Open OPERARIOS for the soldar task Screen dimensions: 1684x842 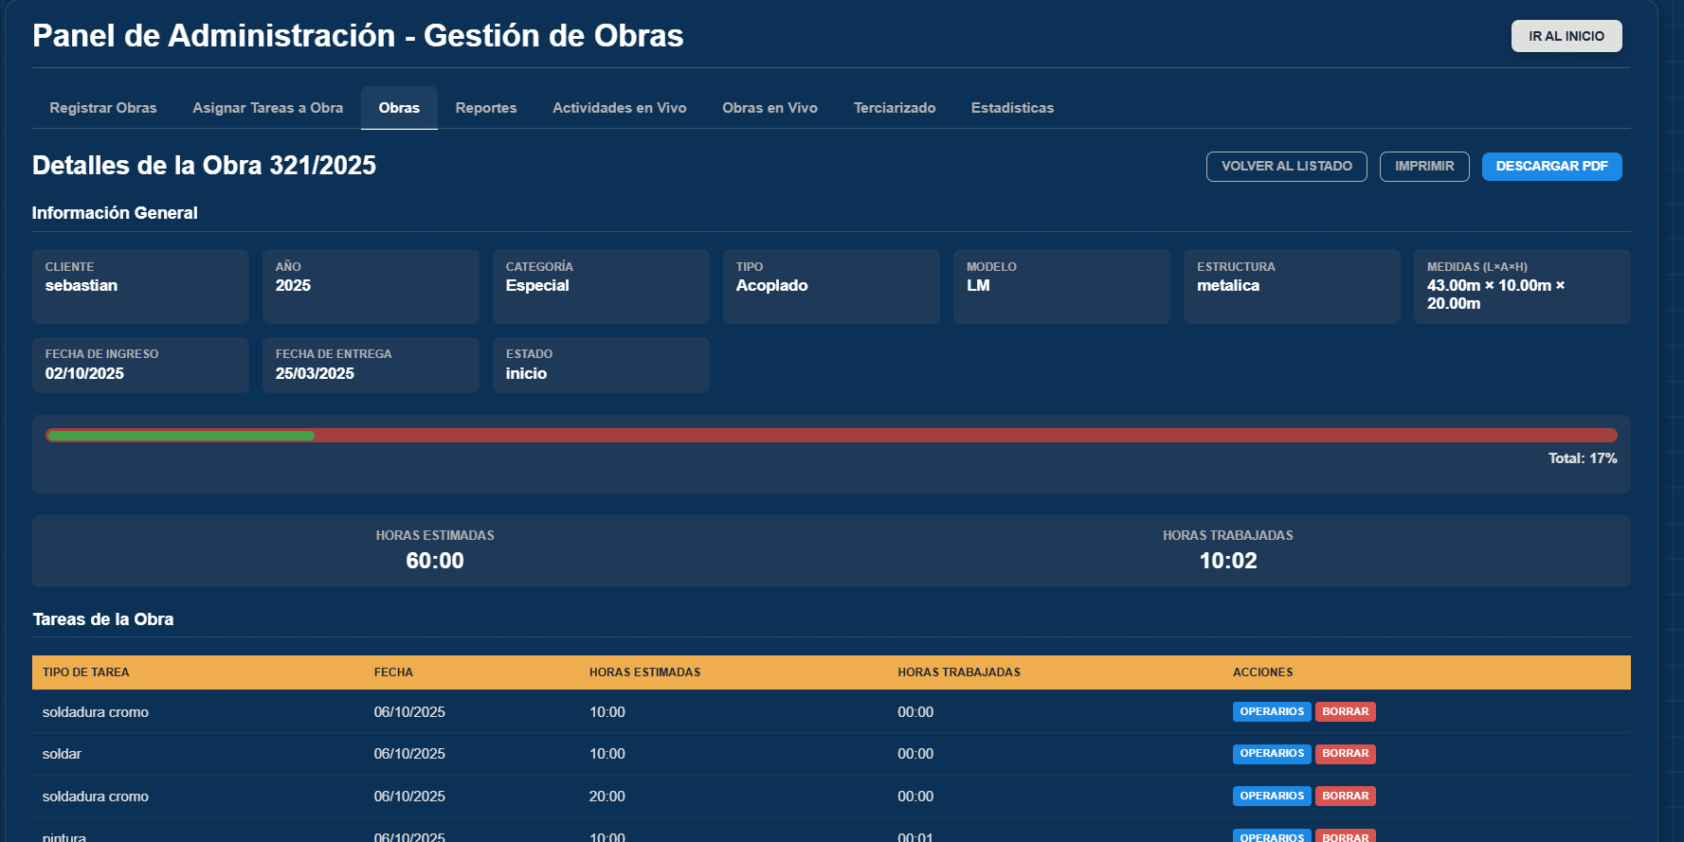pyautogui.click(x=1271, y=754)
